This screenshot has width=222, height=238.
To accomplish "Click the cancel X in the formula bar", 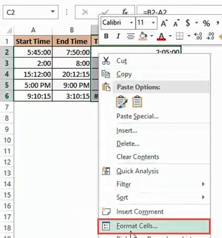I will 85,12.
